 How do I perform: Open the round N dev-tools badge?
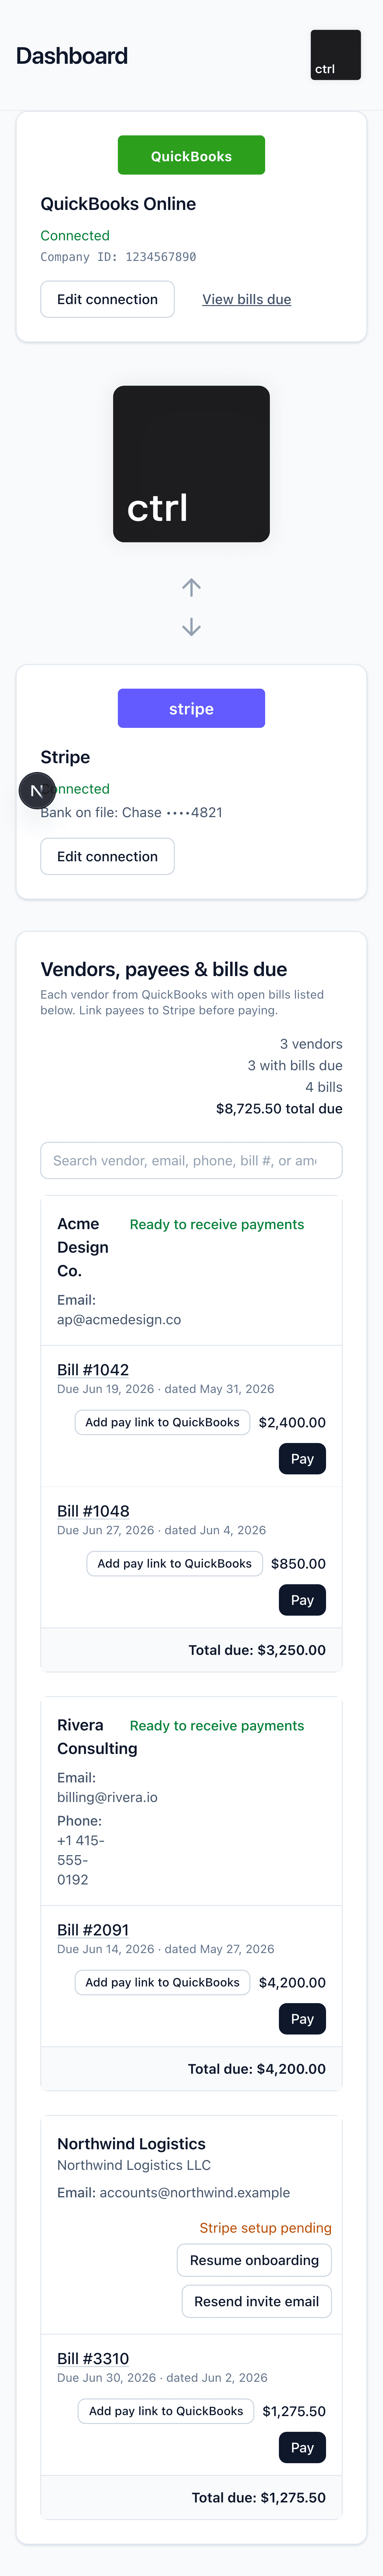(x=37, y=791)
